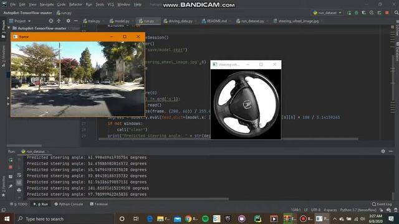Switch to the steering_wheel_image.jpg tab
This screenshot has height=224, width=399.
click(x=296, y=21)
